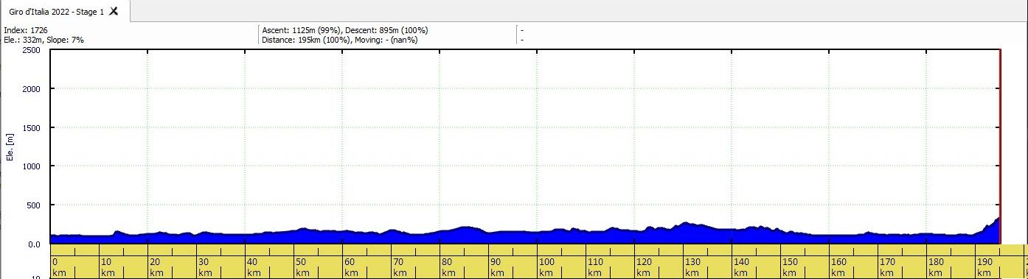
Task: Close the Giro d'Italia 2022 Stage 1 tab
Action: pyautogui.click(x=114, y=11)
